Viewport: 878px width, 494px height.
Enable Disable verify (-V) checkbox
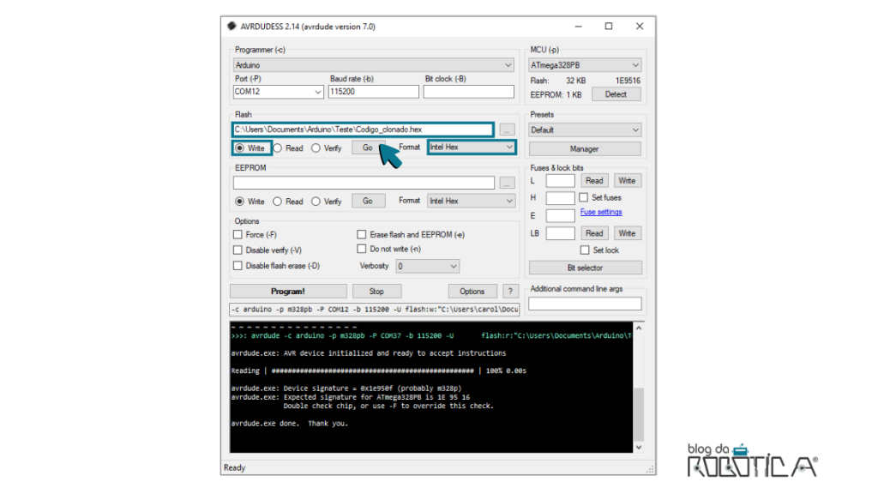click(x=238, y=250)
